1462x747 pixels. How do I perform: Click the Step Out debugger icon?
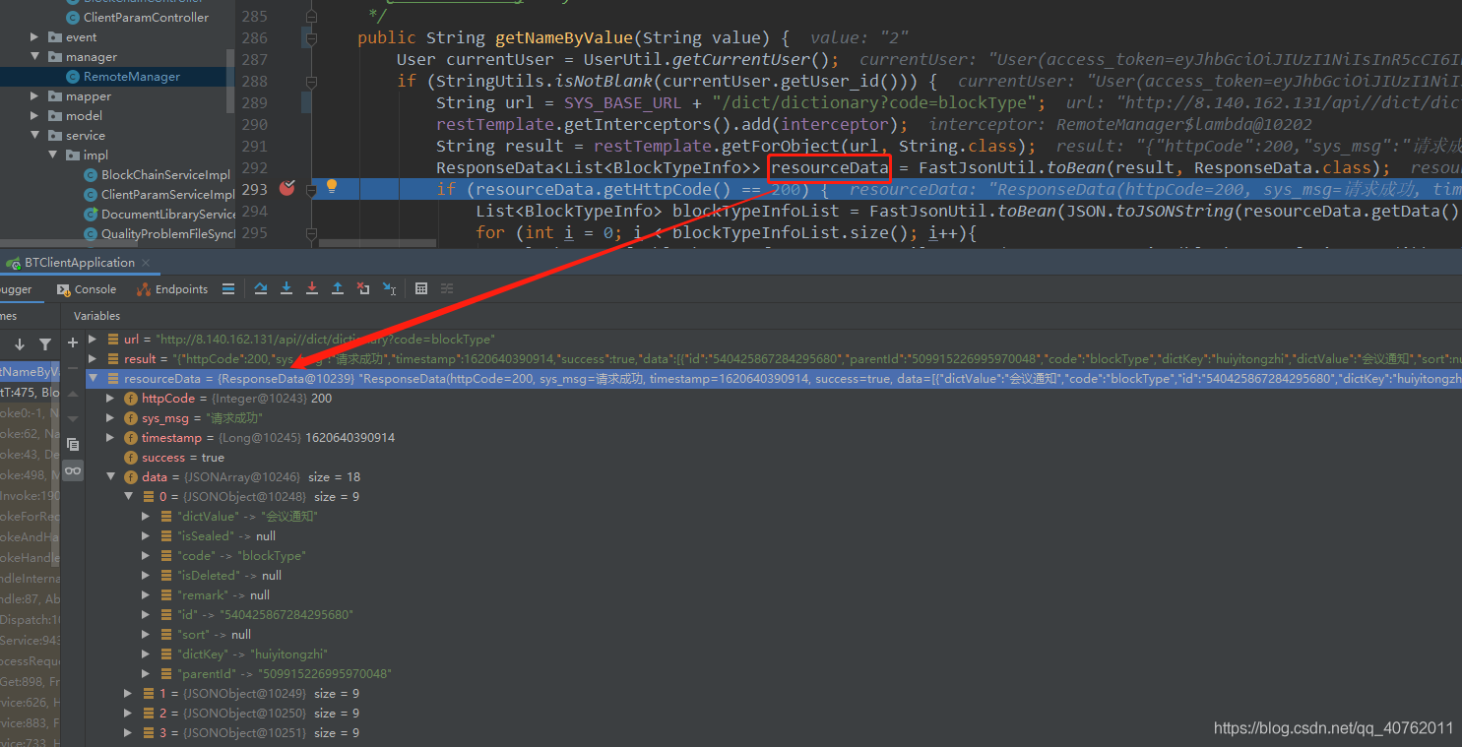pyautogui.click(x=338, y=288)
